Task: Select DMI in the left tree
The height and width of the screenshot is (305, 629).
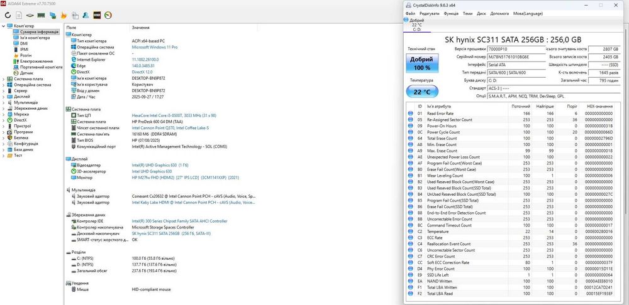Action: [24, 44]
